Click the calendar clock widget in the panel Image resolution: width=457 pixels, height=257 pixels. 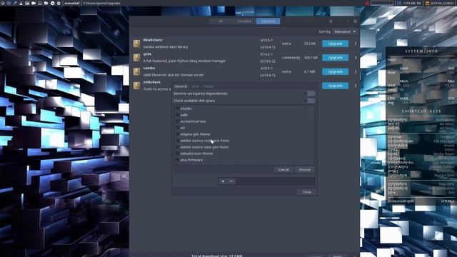click(440, 3)
